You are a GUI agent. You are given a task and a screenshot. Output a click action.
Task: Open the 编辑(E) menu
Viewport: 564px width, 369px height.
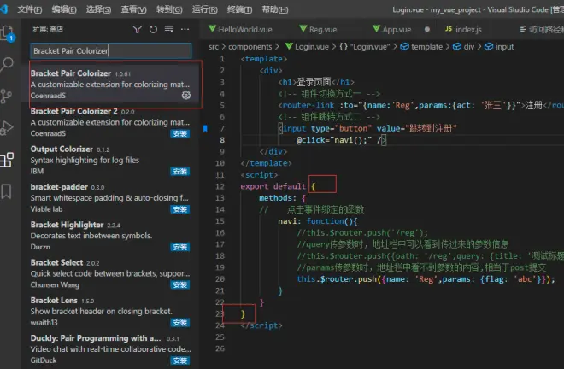(x=64, y=9)
